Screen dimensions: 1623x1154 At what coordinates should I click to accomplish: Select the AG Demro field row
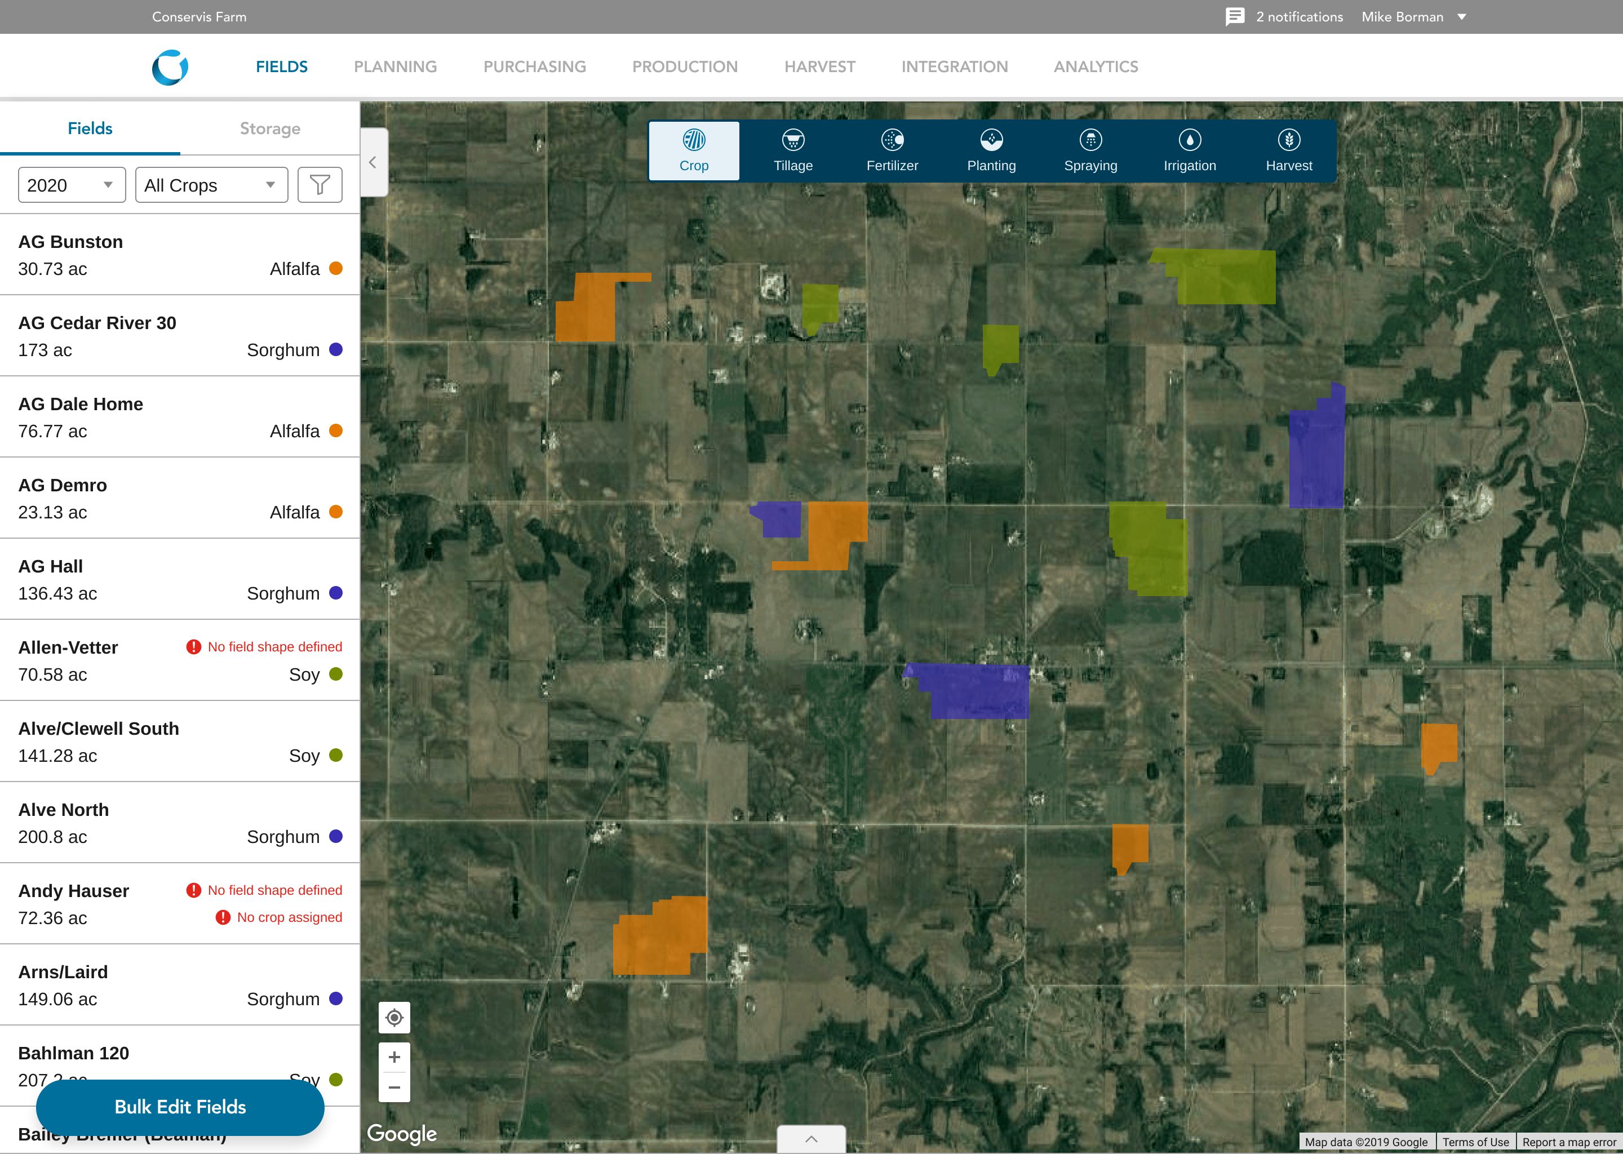coord(180,498)
